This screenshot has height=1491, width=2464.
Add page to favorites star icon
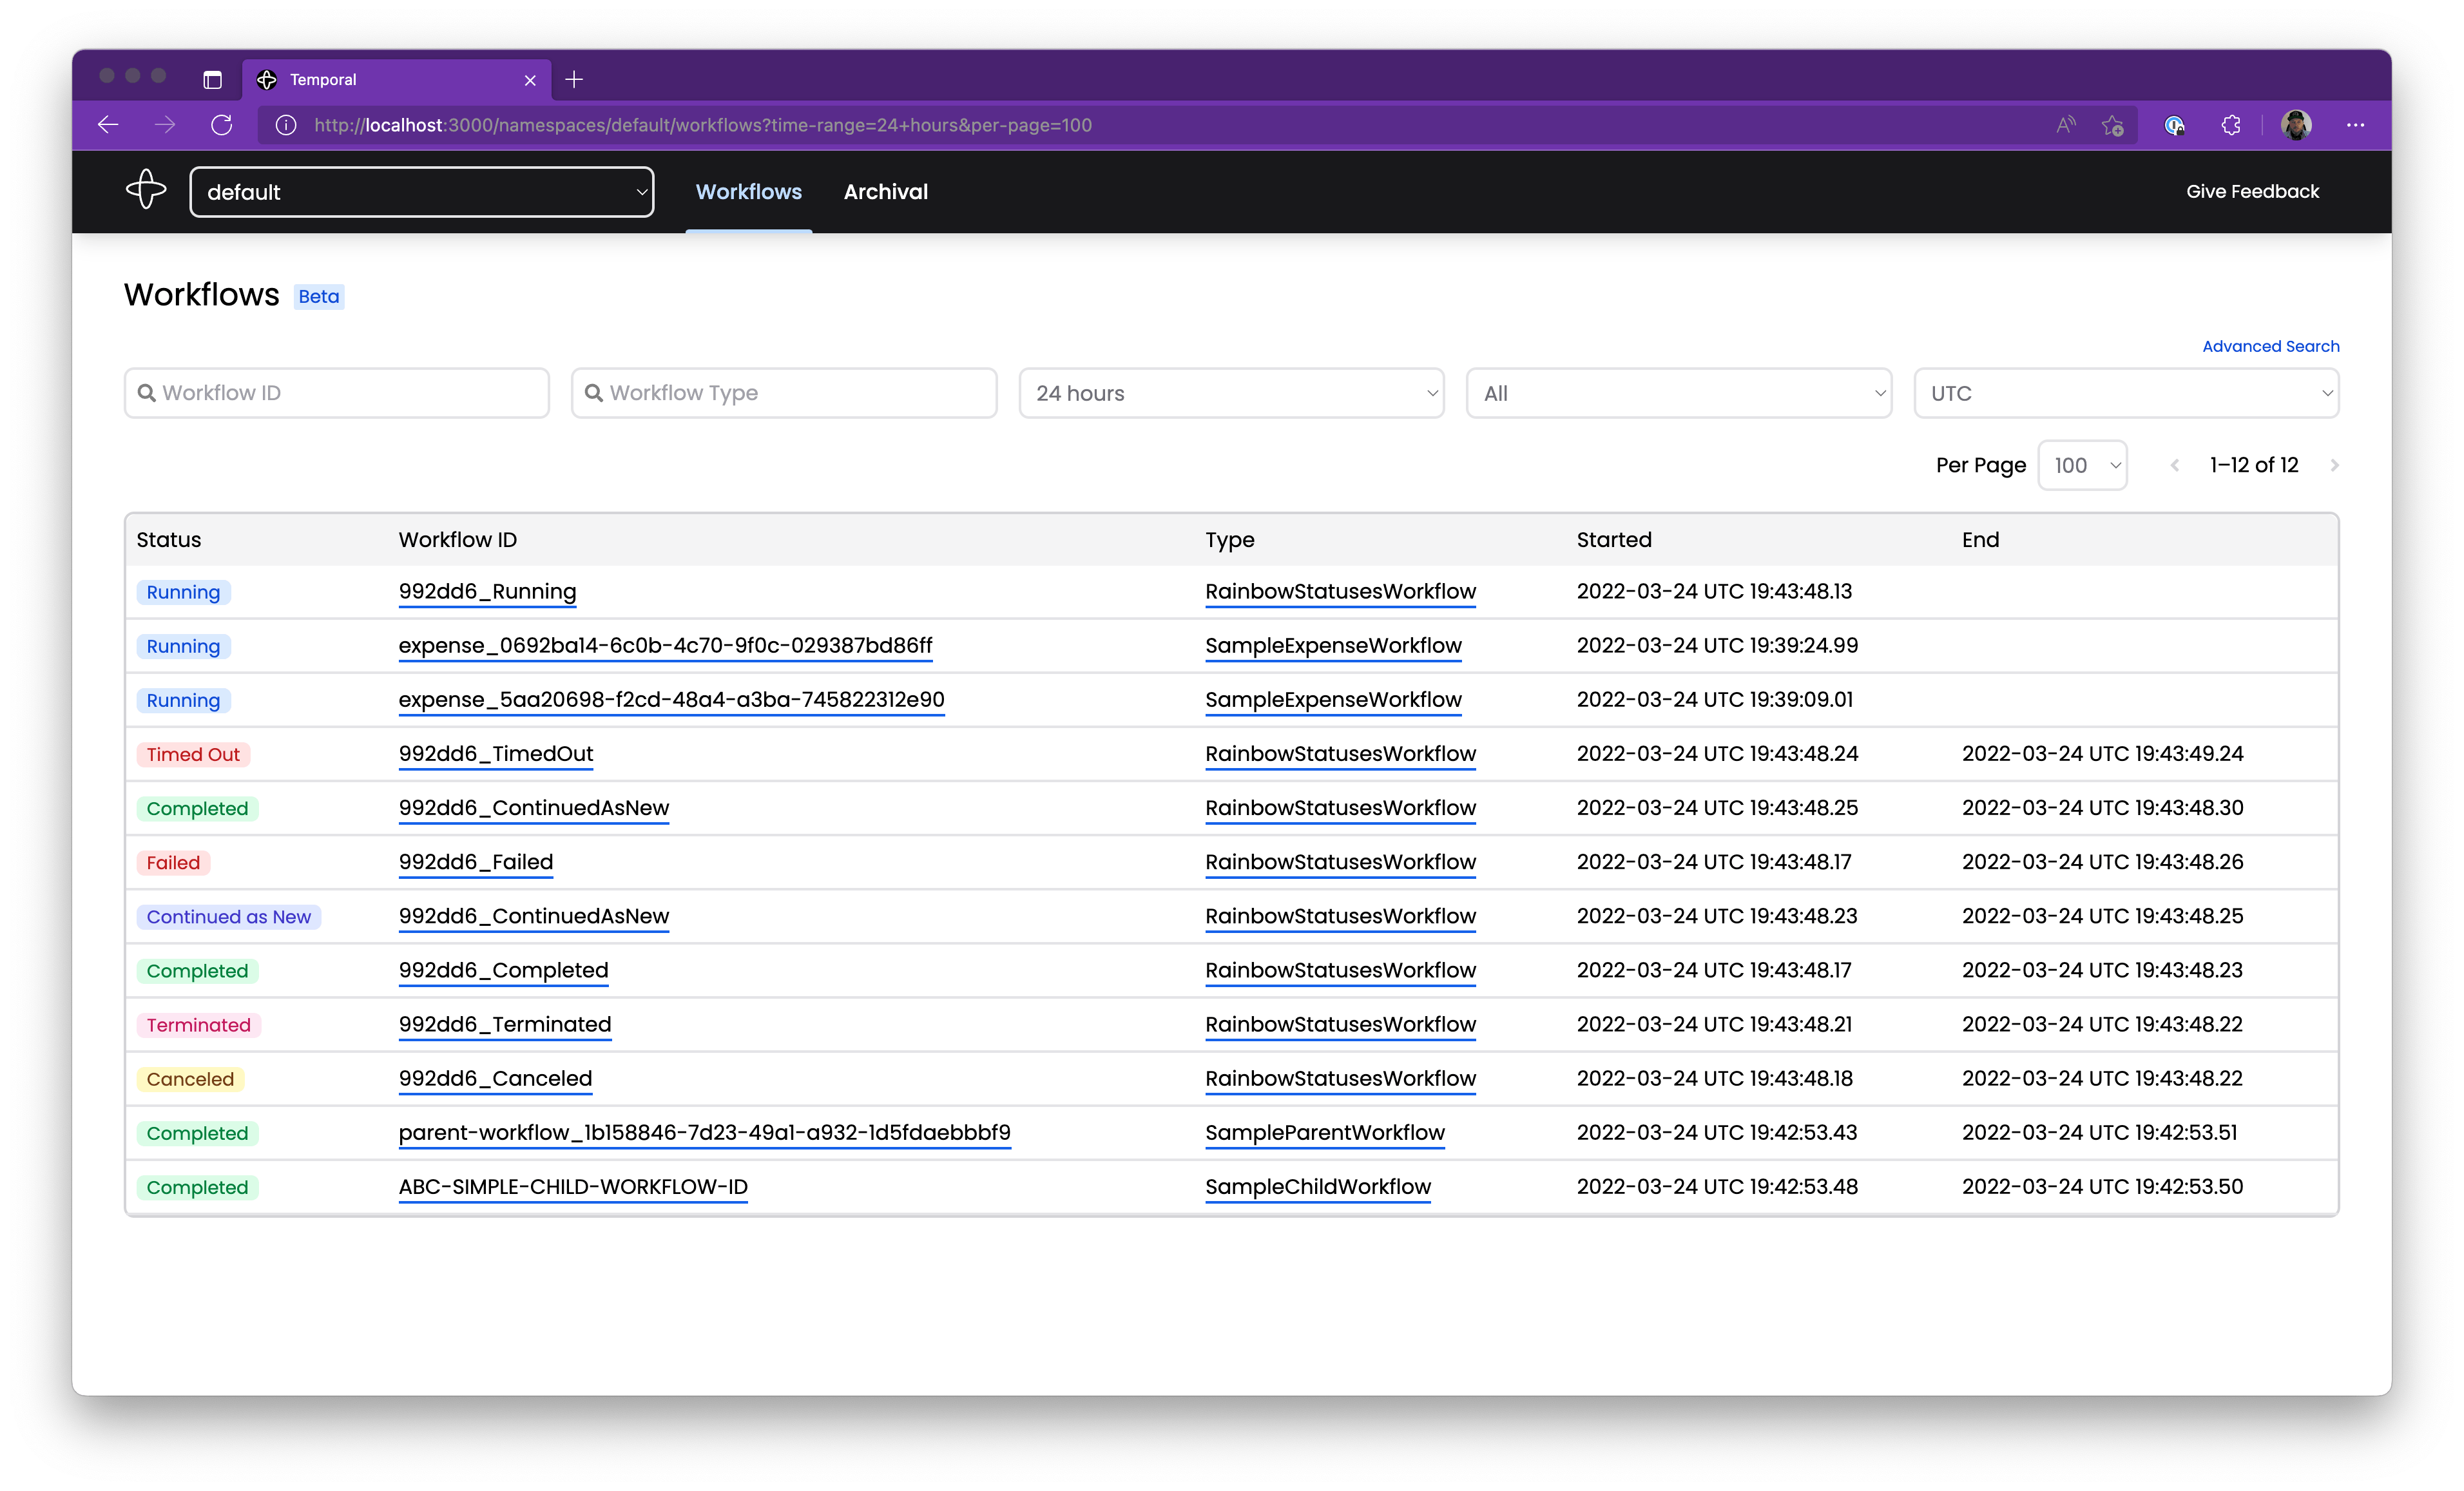[x=2112, y=125]
